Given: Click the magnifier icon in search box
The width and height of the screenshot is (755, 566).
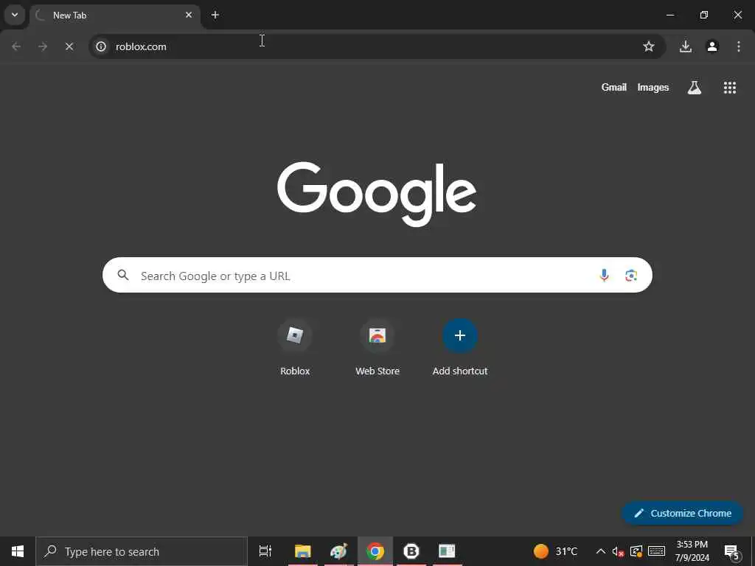Looking at the screenshot, I should point(123,275).
